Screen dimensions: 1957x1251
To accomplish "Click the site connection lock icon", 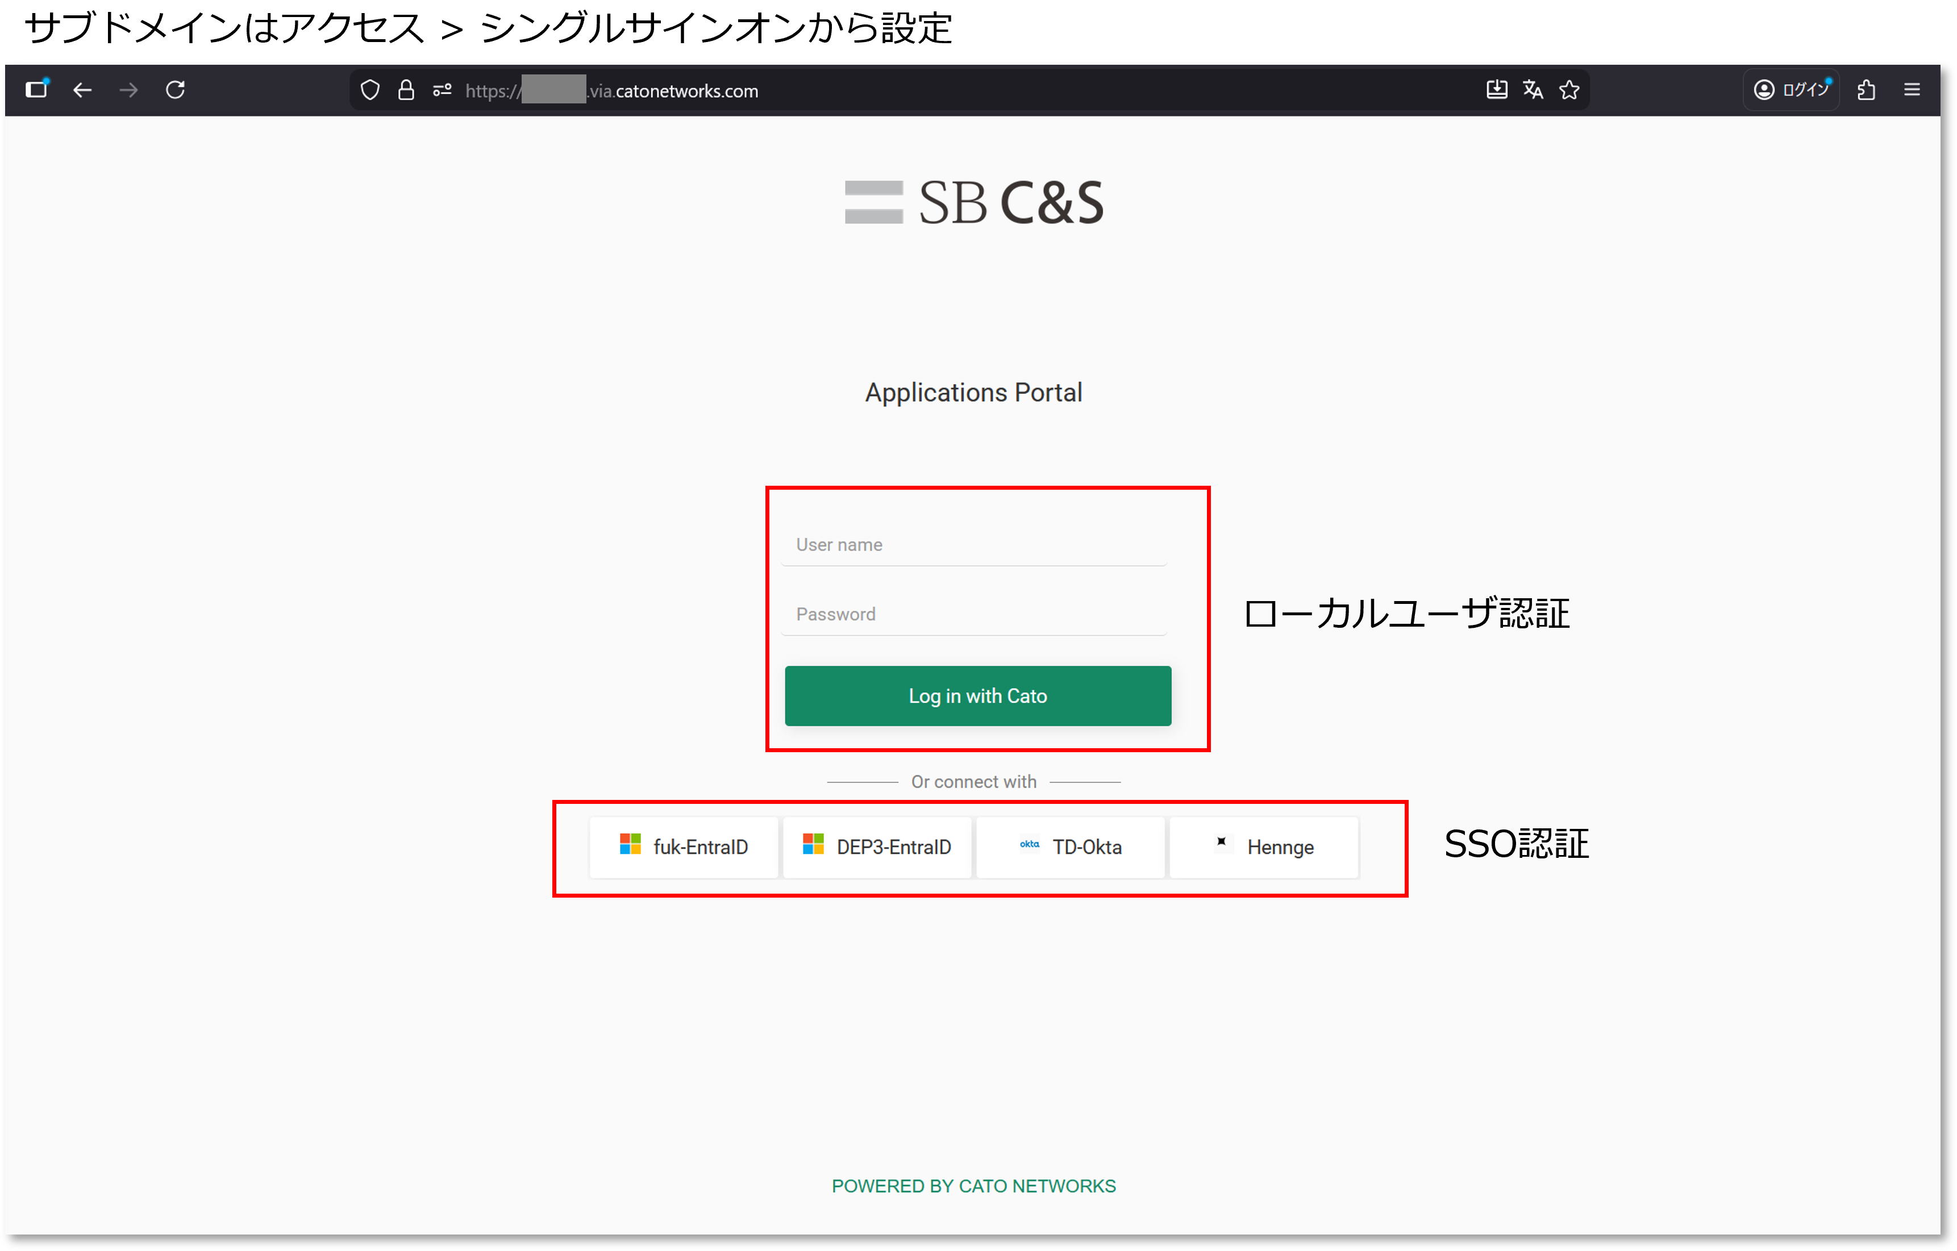I will click(406, 90).
